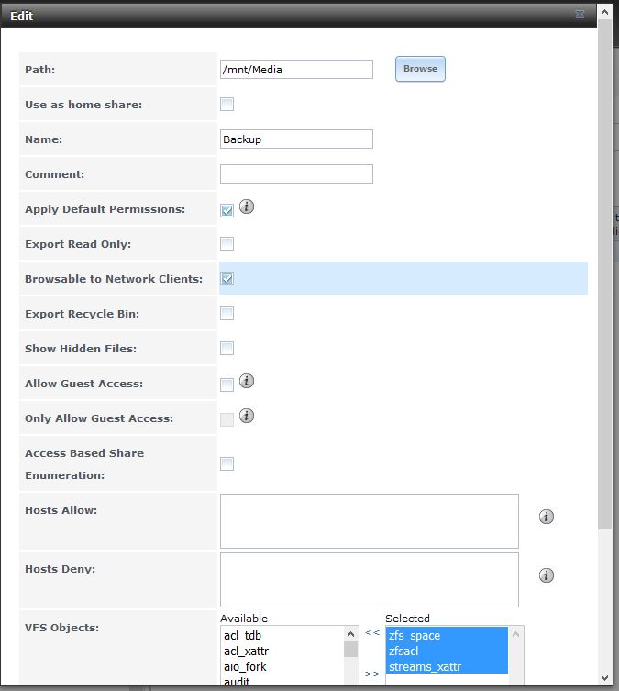This screenshot has width=619, height=691.
Task: Click the dialog vertical scrollbar thumb
Action: [x=605, y=274]
